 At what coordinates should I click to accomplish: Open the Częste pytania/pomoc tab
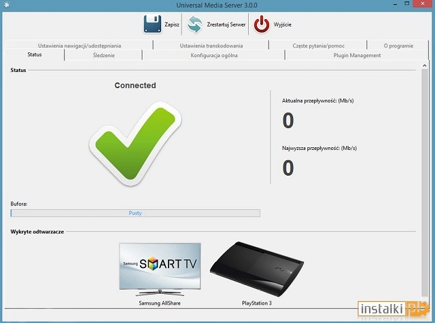click(318, 45)
